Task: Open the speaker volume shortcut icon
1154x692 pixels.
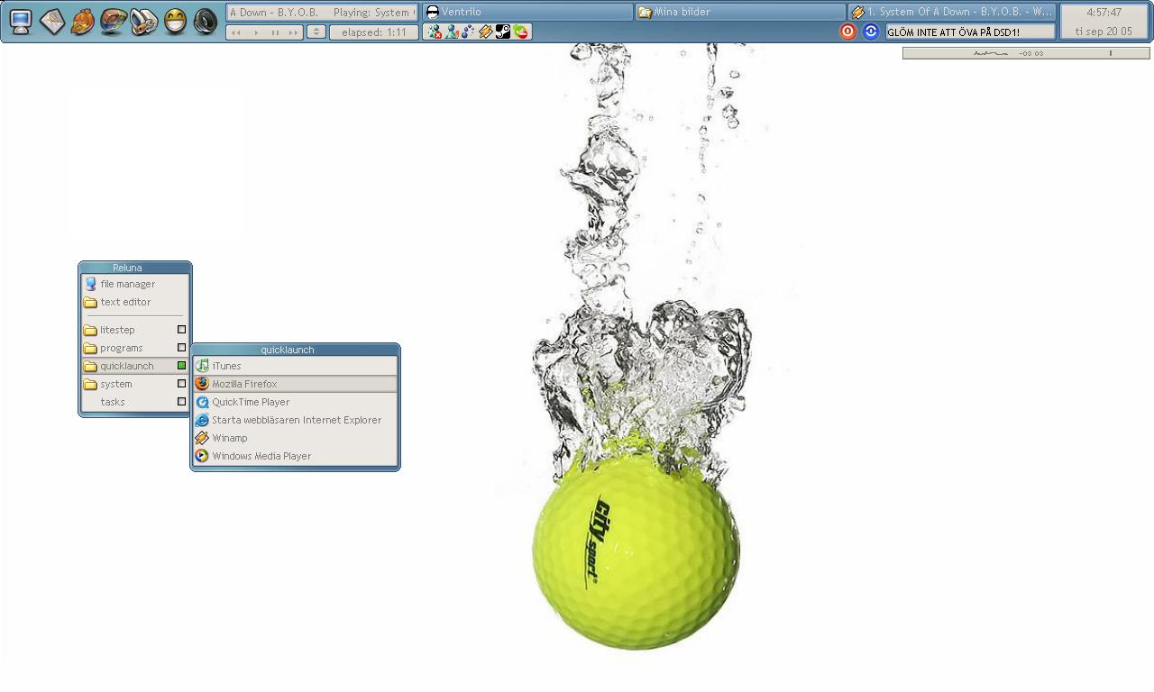Action: tap(206, 22)
